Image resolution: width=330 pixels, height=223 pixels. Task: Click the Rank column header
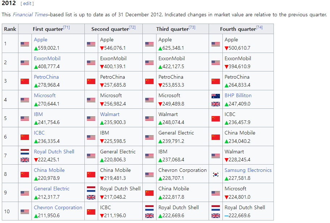pos(10,29)
